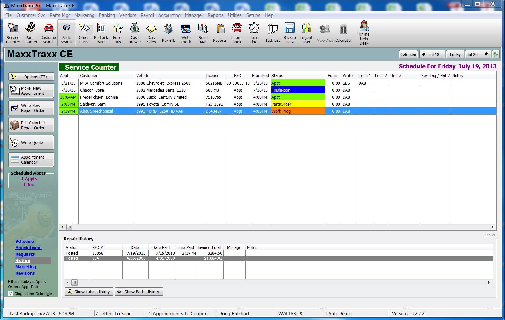This screenshot has width=505, height=320.
Task: Open the Parts Mgr menu
Action: (60, 15)
